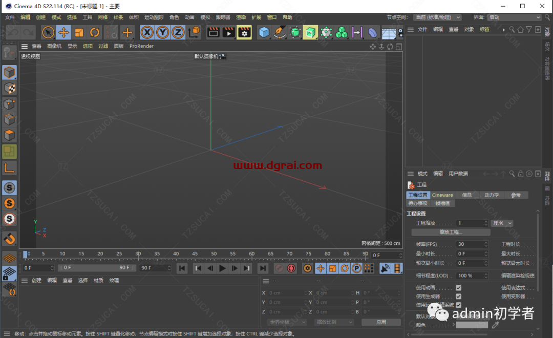Select the Spline Pen tool
553x338 pixels.
[280, 32]
